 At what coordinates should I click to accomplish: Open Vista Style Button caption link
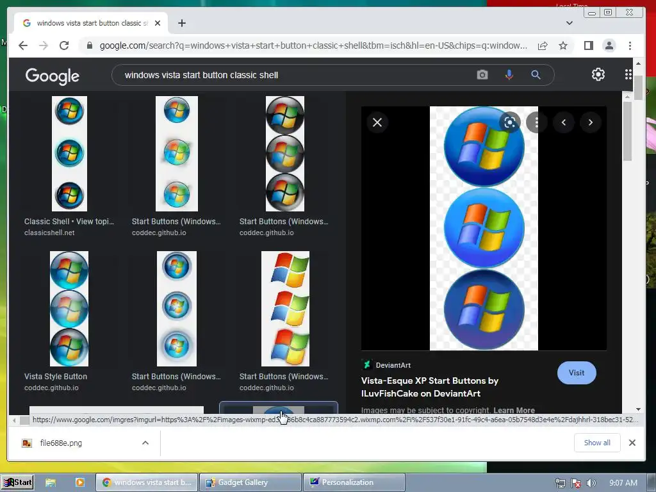tap(56, 376)
